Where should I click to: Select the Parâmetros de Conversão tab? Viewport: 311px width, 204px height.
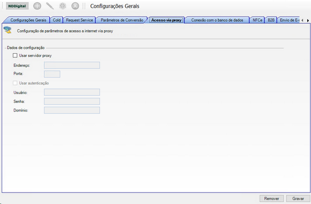coord(122,20)
